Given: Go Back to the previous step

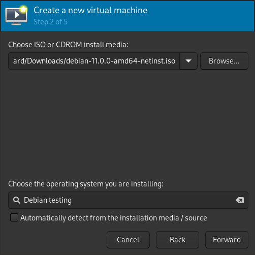Looking at the screenshot, I should click(177, 240).
